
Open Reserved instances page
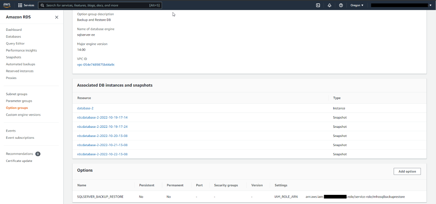point(20,71)
